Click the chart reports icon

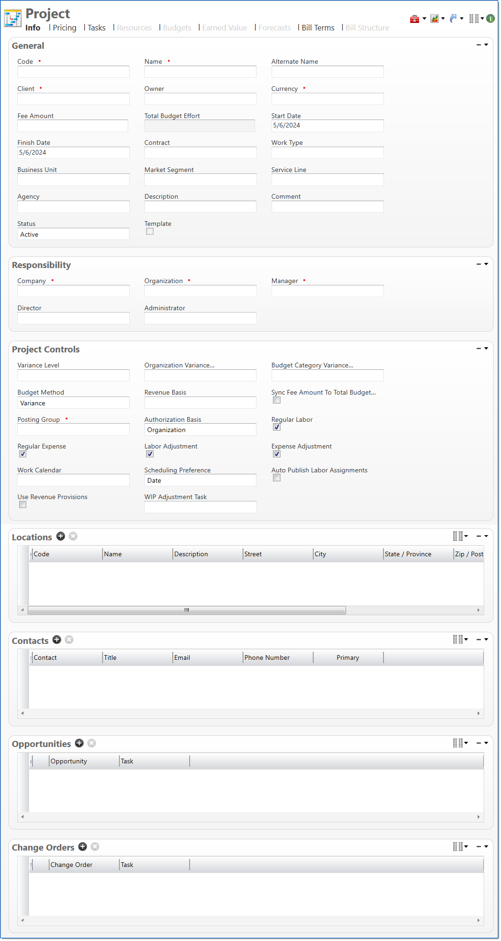point(435,19)
